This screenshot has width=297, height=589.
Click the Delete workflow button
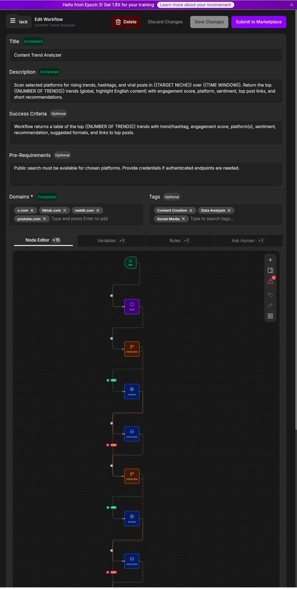[126, 22]
